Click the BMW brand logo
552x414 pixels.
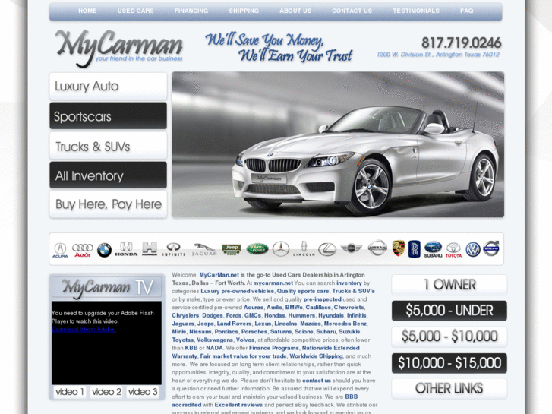[104, 250]
